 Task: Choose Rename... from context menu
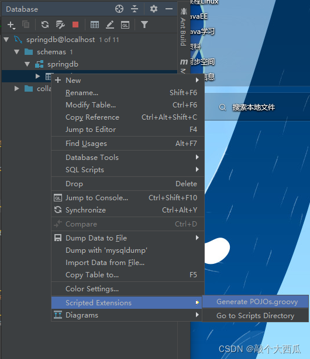click(128, 93)
